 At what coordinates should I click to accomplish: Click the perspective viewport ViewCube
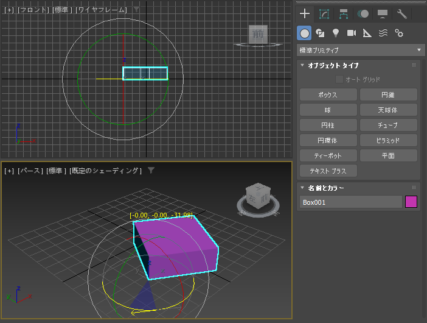258,196
